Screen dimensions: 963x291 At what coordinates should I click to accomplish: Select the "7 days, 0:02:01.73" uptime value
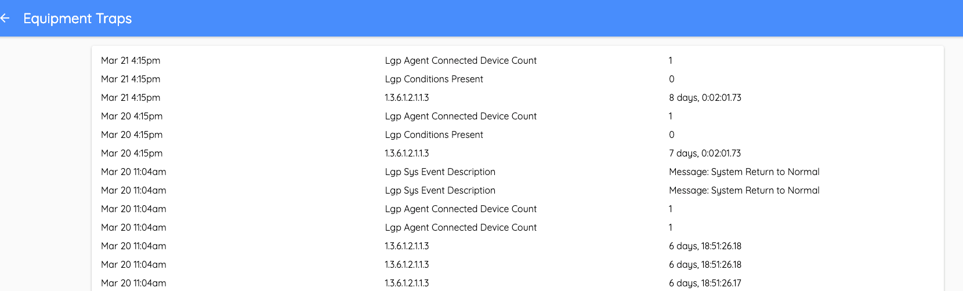705,153
